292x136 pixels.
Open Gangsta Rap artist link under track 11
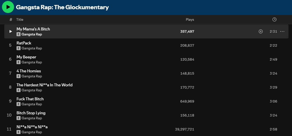coord(32,132)
